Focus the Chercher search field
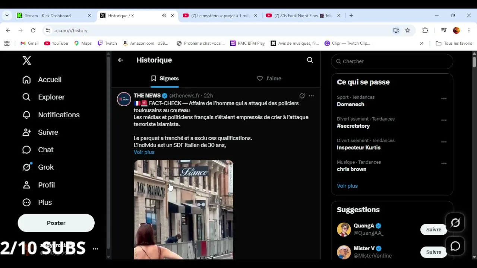The image size is (477, 268). tap(392, 61)
